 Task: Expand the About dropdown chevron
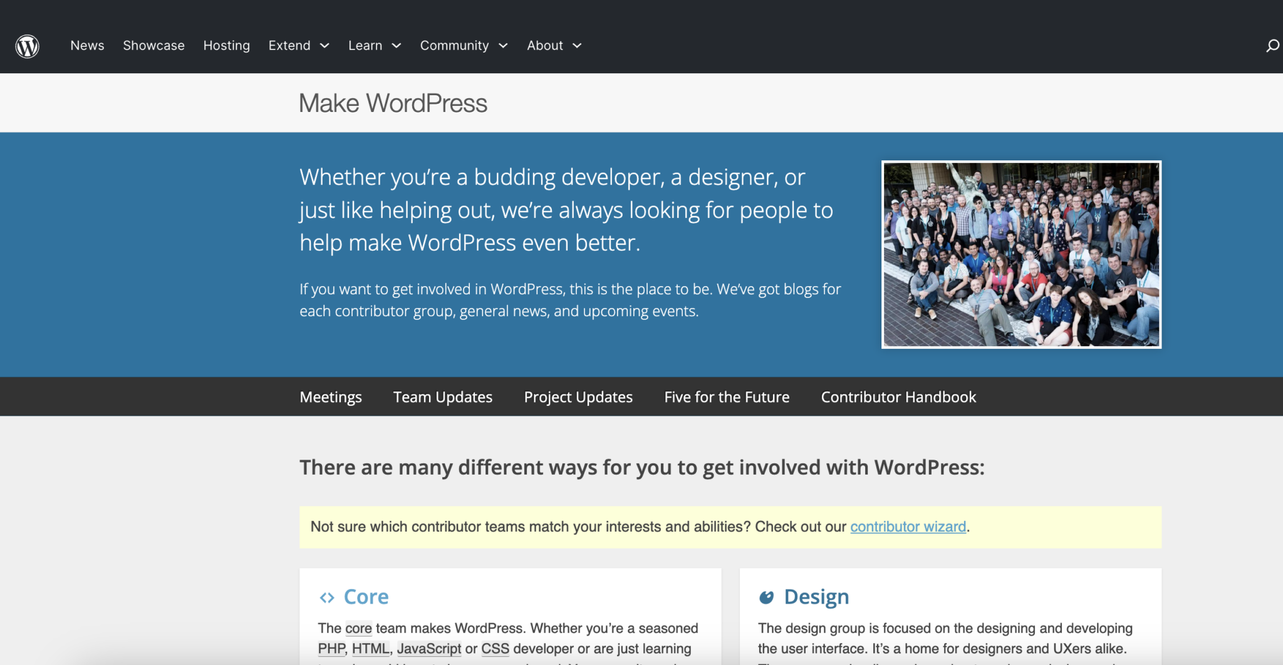click(576, 46)
